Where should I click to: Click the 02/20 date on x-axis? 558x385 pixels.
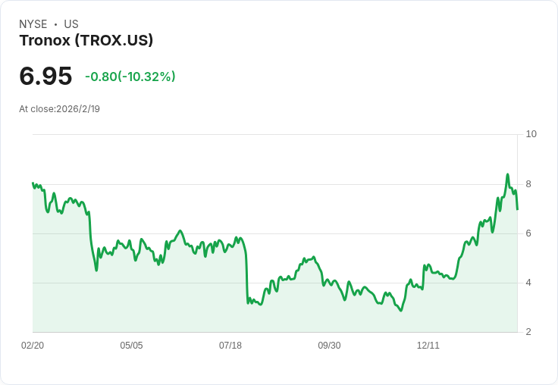pyautogui.click(x=33, y=346)
